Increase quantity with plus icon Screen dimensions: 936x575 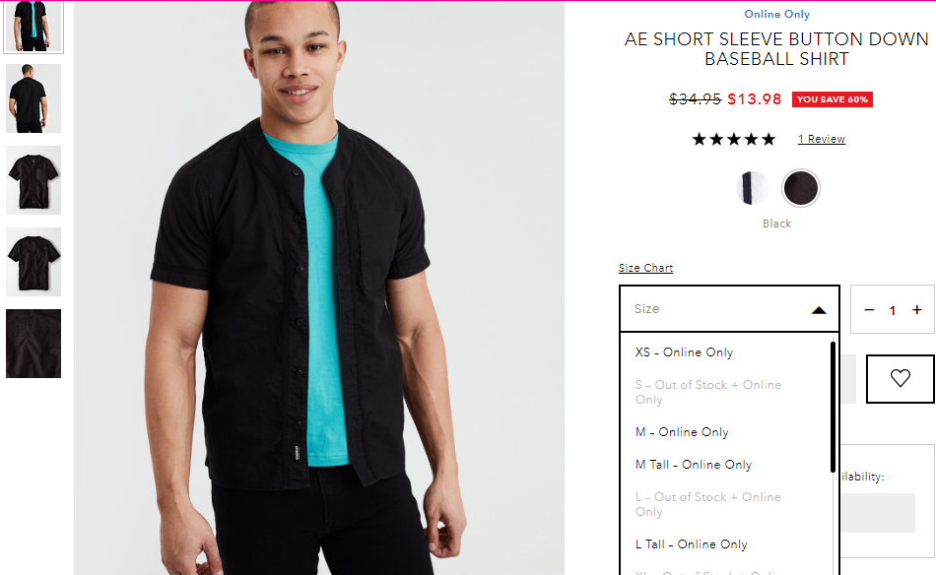(x=917, y=309)
